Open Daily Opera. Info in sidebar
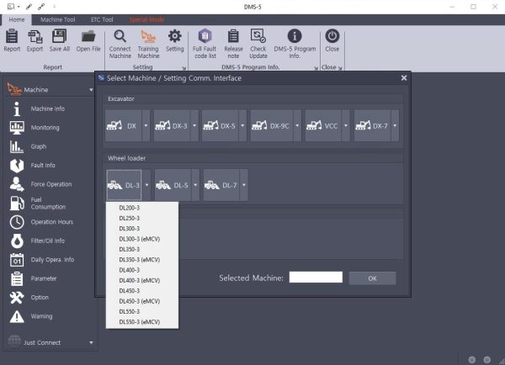Viewport: 505px width, 365px height. [52, 259]
